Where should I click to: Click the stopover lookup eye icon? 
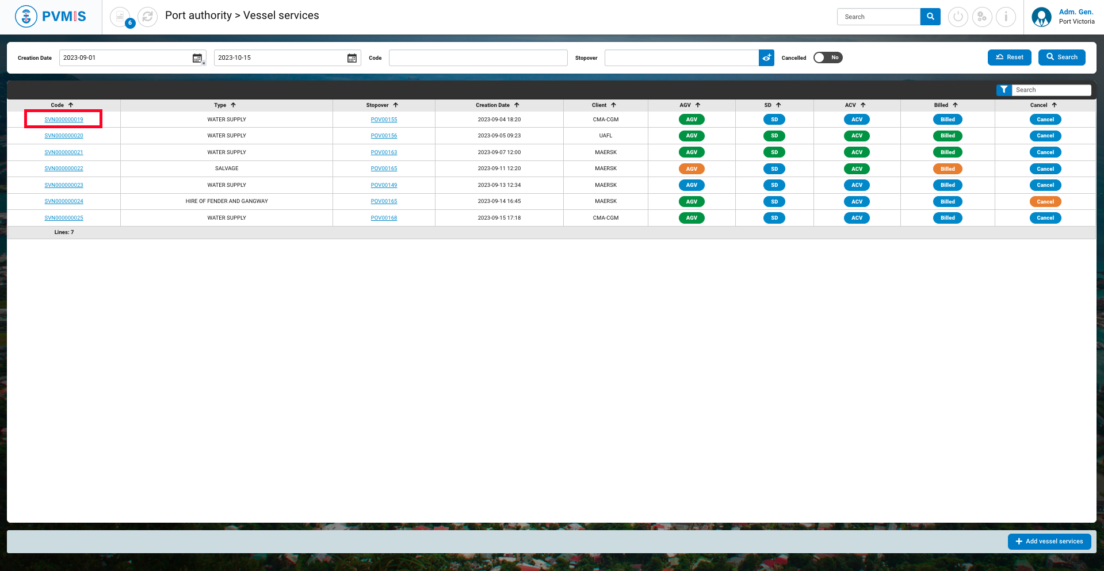tap(766, 58)
